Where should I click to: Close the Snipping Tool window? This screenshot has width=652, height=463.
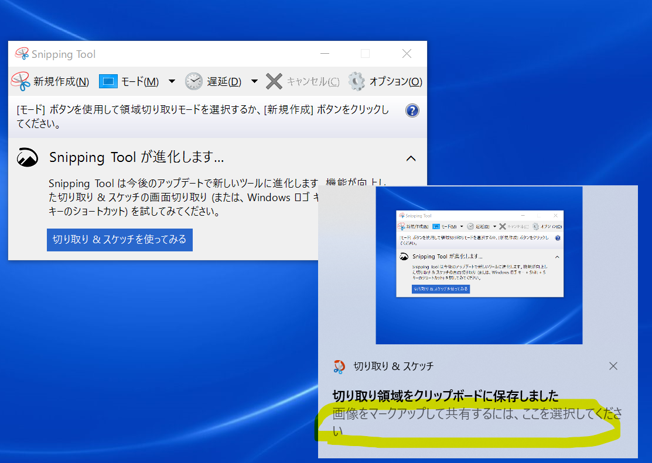tap(407, 54)
